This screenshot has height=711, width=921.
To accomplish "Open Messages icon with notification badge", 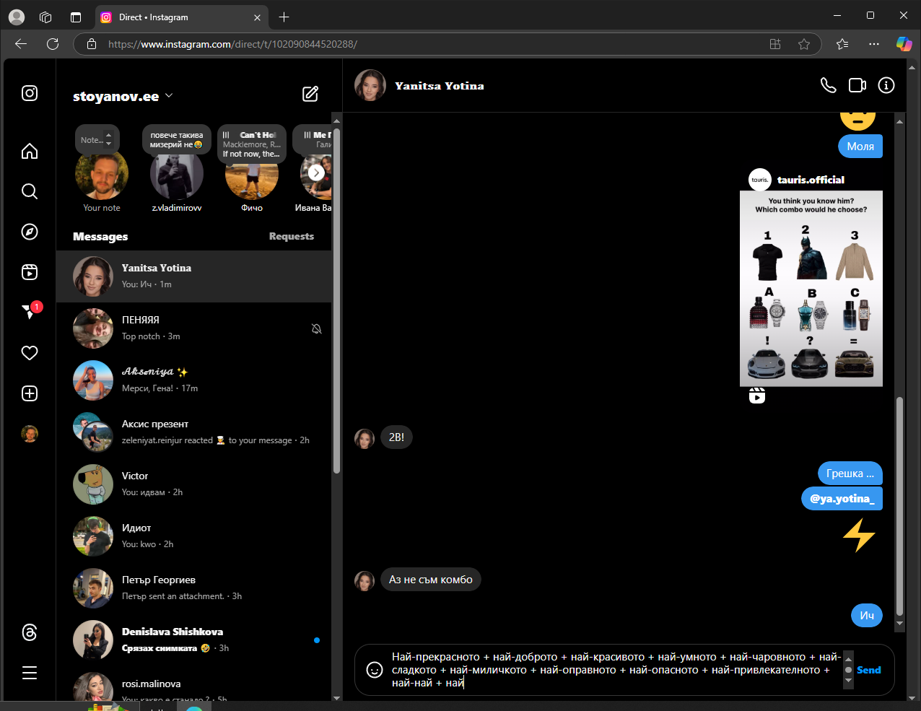I will click(x=30, y=312).
